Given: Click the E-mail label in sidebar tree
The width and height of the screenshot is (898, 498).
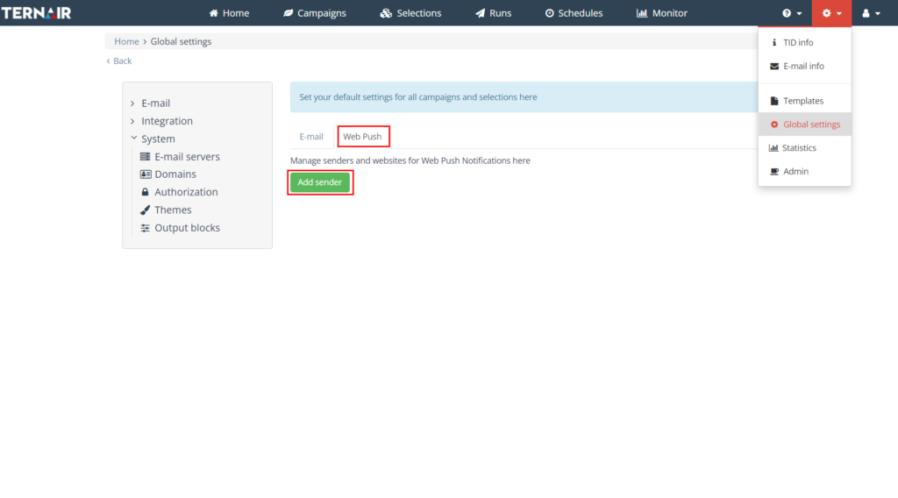Looking at the screenshot, I should tap(156, 103).
